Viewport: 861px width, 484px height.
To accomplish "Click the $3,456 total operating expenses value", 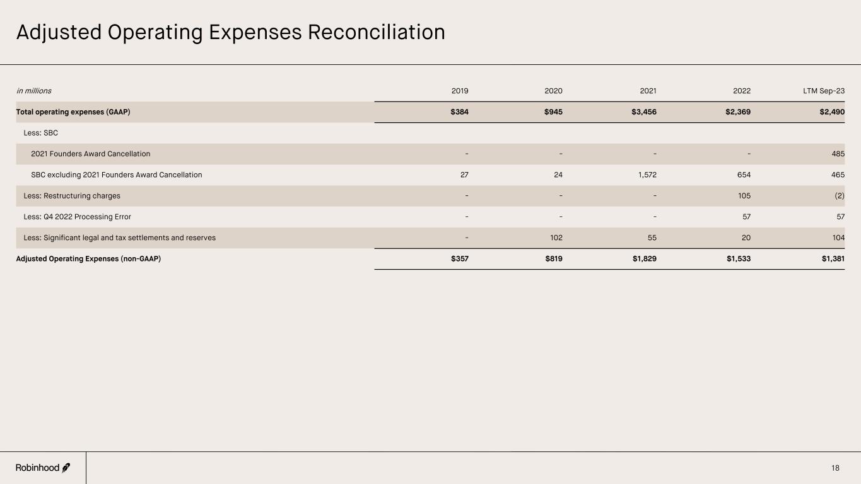I will [642, 112].
